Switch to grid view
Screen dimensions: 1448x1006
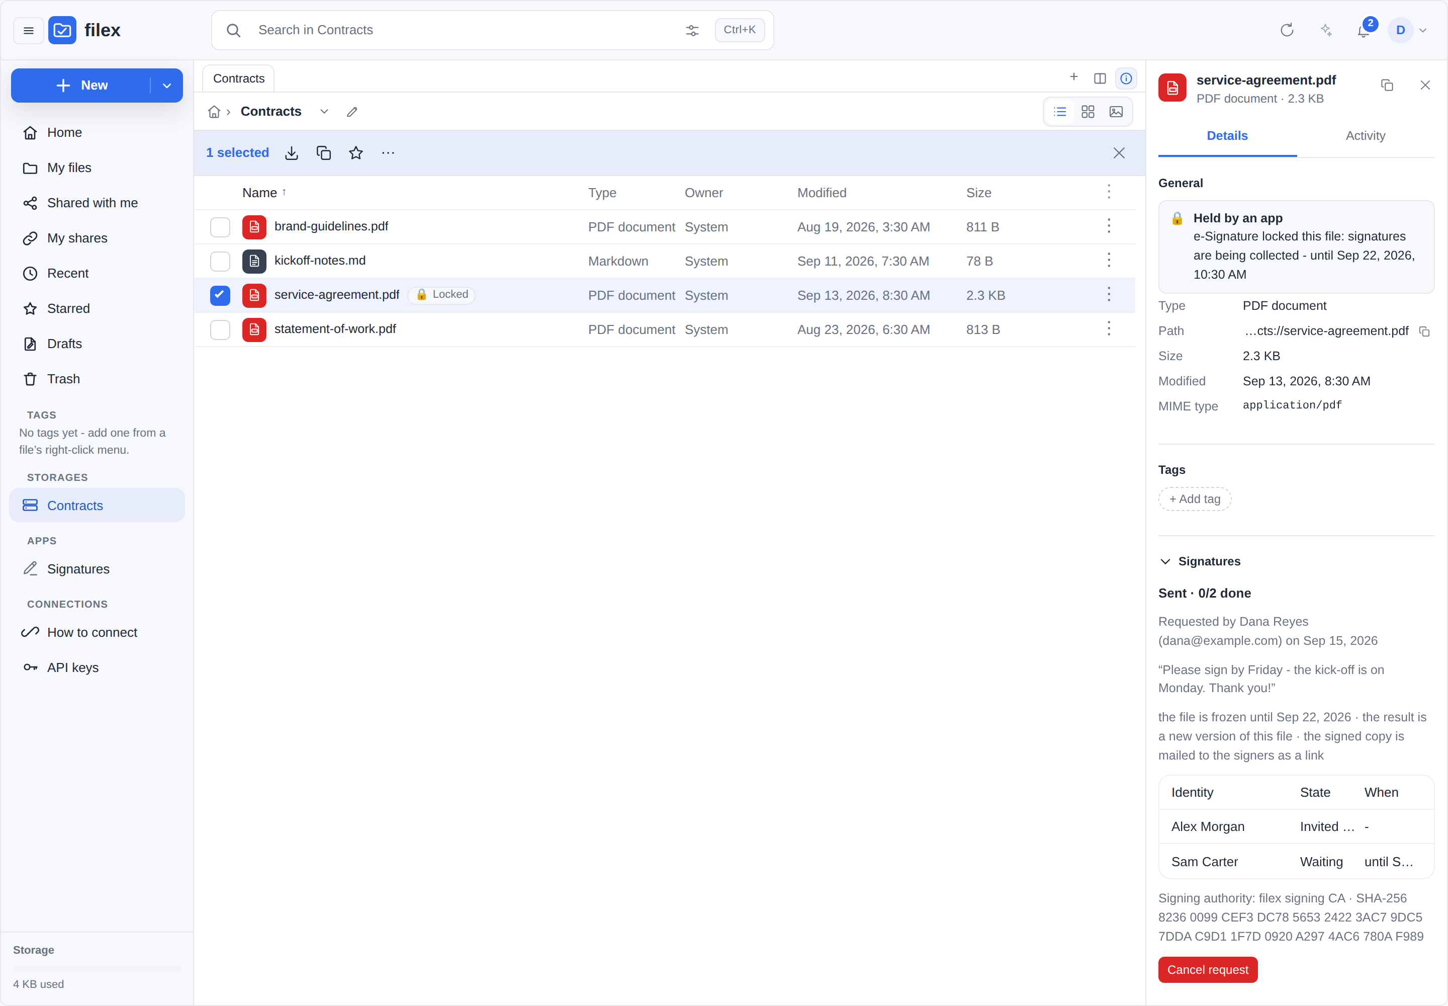click(x=1088, y=112)
